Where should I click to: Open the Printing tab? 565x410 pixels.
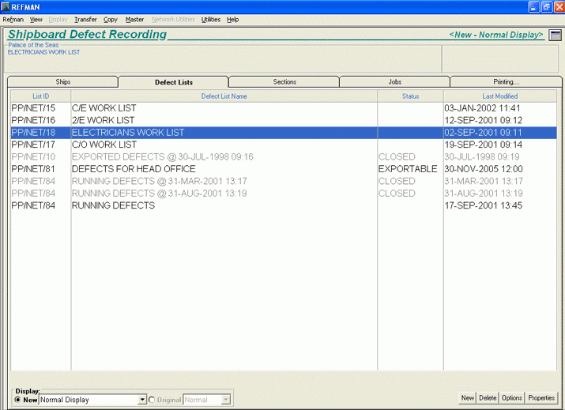506,82
